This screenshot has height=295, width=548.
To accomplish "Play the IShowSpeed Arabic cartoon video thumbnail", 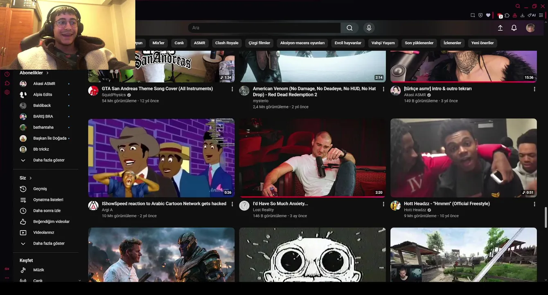I will pos(161,158).
